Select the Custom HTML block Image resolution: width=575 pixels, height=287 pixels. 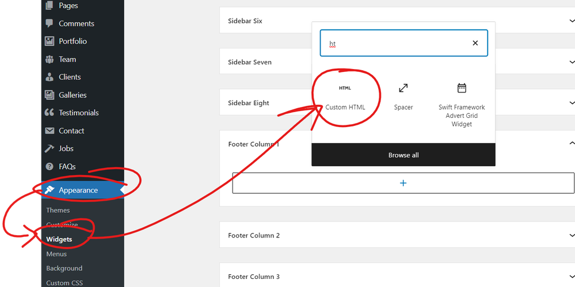pyautogui.click(x=345, y=97)
